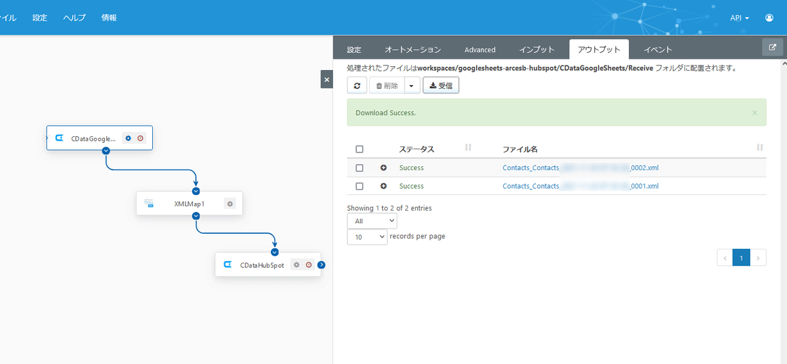Switch to the インプット tab

coord(536,50)
